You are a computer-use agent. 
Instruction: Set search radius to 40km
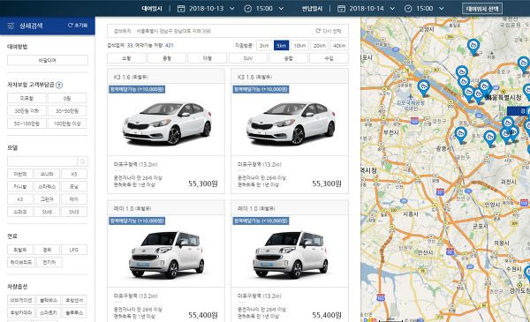339,46
